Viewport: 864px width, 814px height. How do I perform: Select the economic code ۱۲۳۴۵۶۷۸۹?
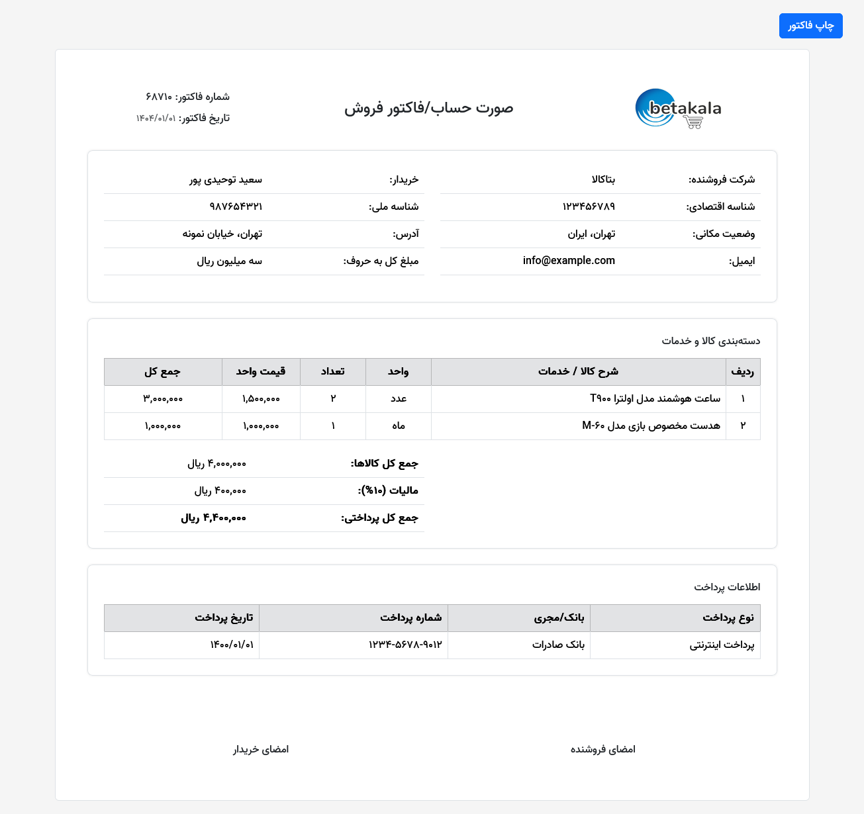589,206
